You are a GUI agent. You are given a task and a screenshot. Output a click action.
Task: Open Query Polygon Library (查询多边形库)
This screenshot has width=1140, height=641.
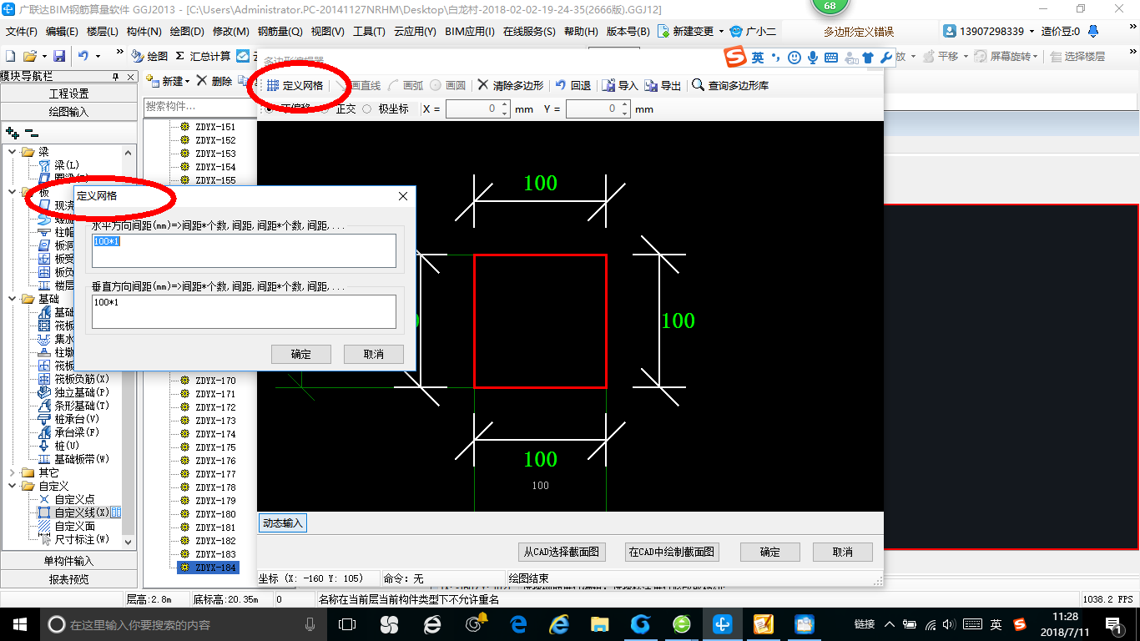pos(730,85)
